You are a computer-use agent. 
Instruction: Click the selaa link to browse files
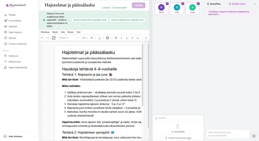click(189, 138)
